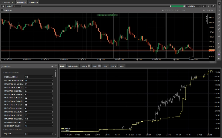The width and height of the screenshot is (222, 138).
Task: Click the green label at top of price chart
Action: (107, 15)
